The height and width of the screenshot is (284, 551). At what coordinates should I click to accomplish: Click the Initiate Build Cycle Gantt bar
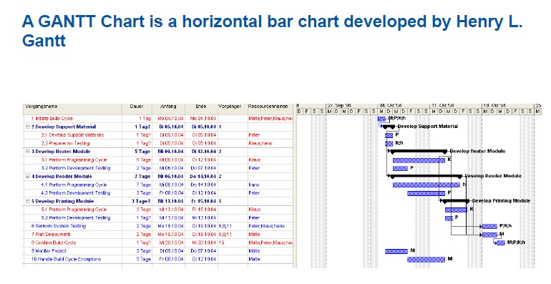[381, 119]
